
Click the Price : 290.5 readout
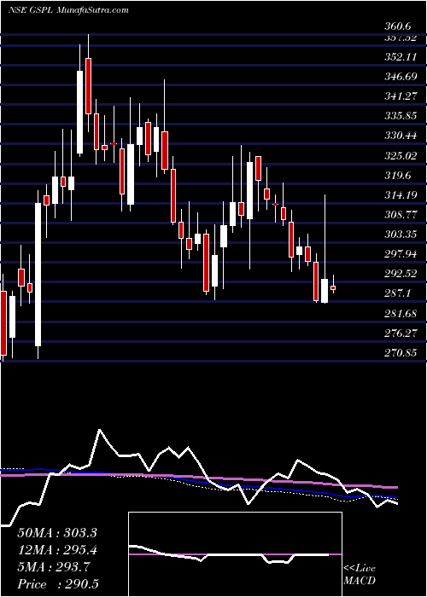(60, 584)
